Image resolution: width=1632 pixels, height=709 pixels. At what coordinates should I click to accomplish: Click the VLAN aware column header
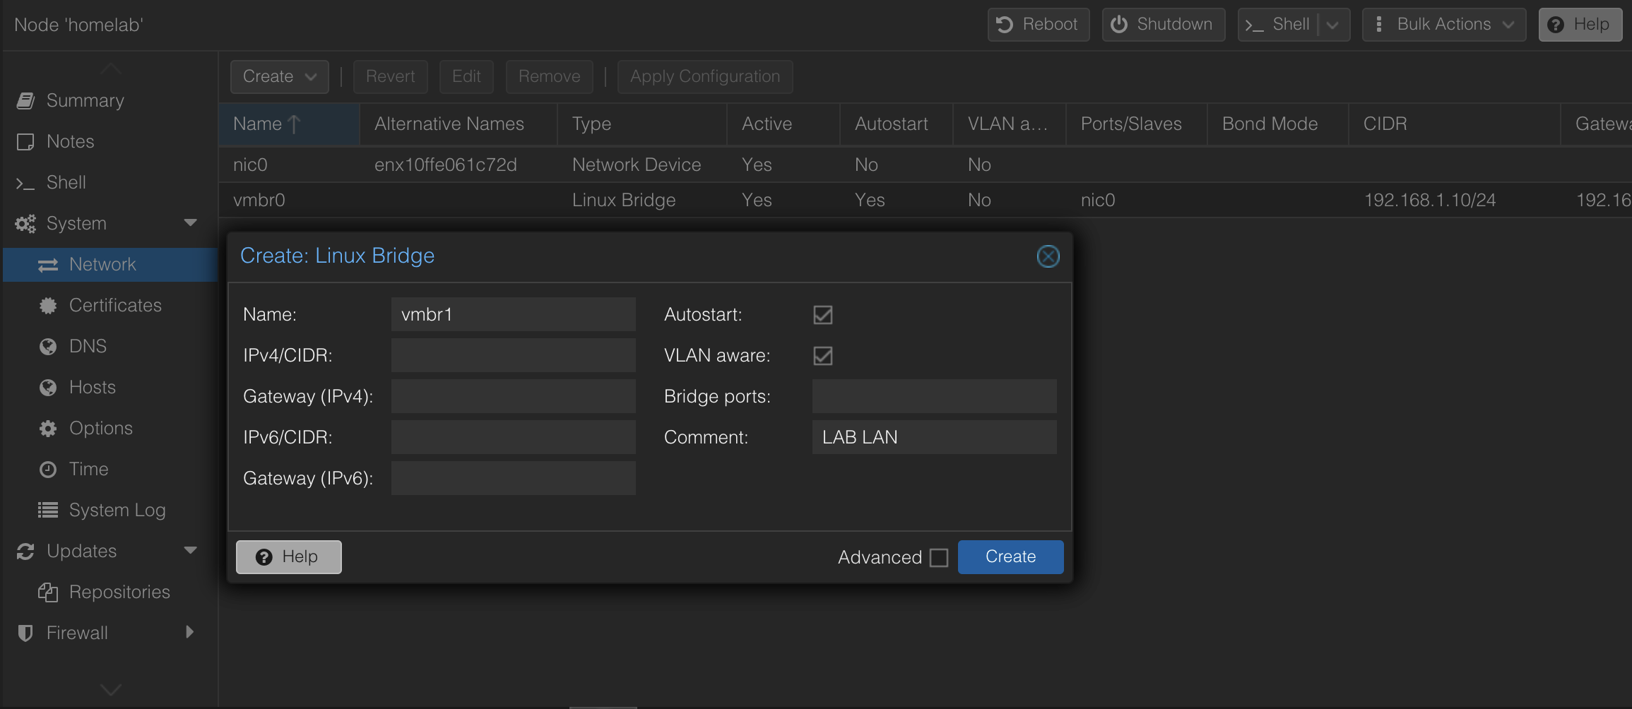(x=1010, y=124)
